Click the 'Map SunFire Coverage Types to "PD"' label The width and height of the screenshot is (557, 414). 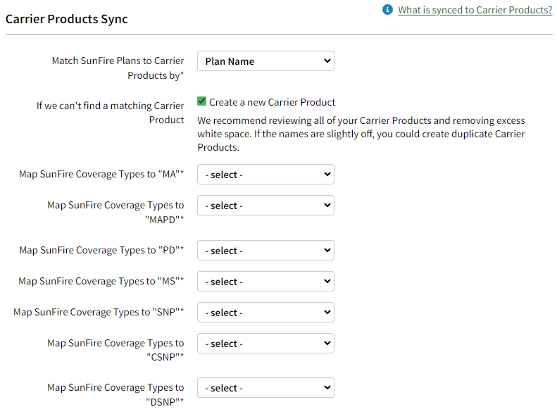point(101,250)
